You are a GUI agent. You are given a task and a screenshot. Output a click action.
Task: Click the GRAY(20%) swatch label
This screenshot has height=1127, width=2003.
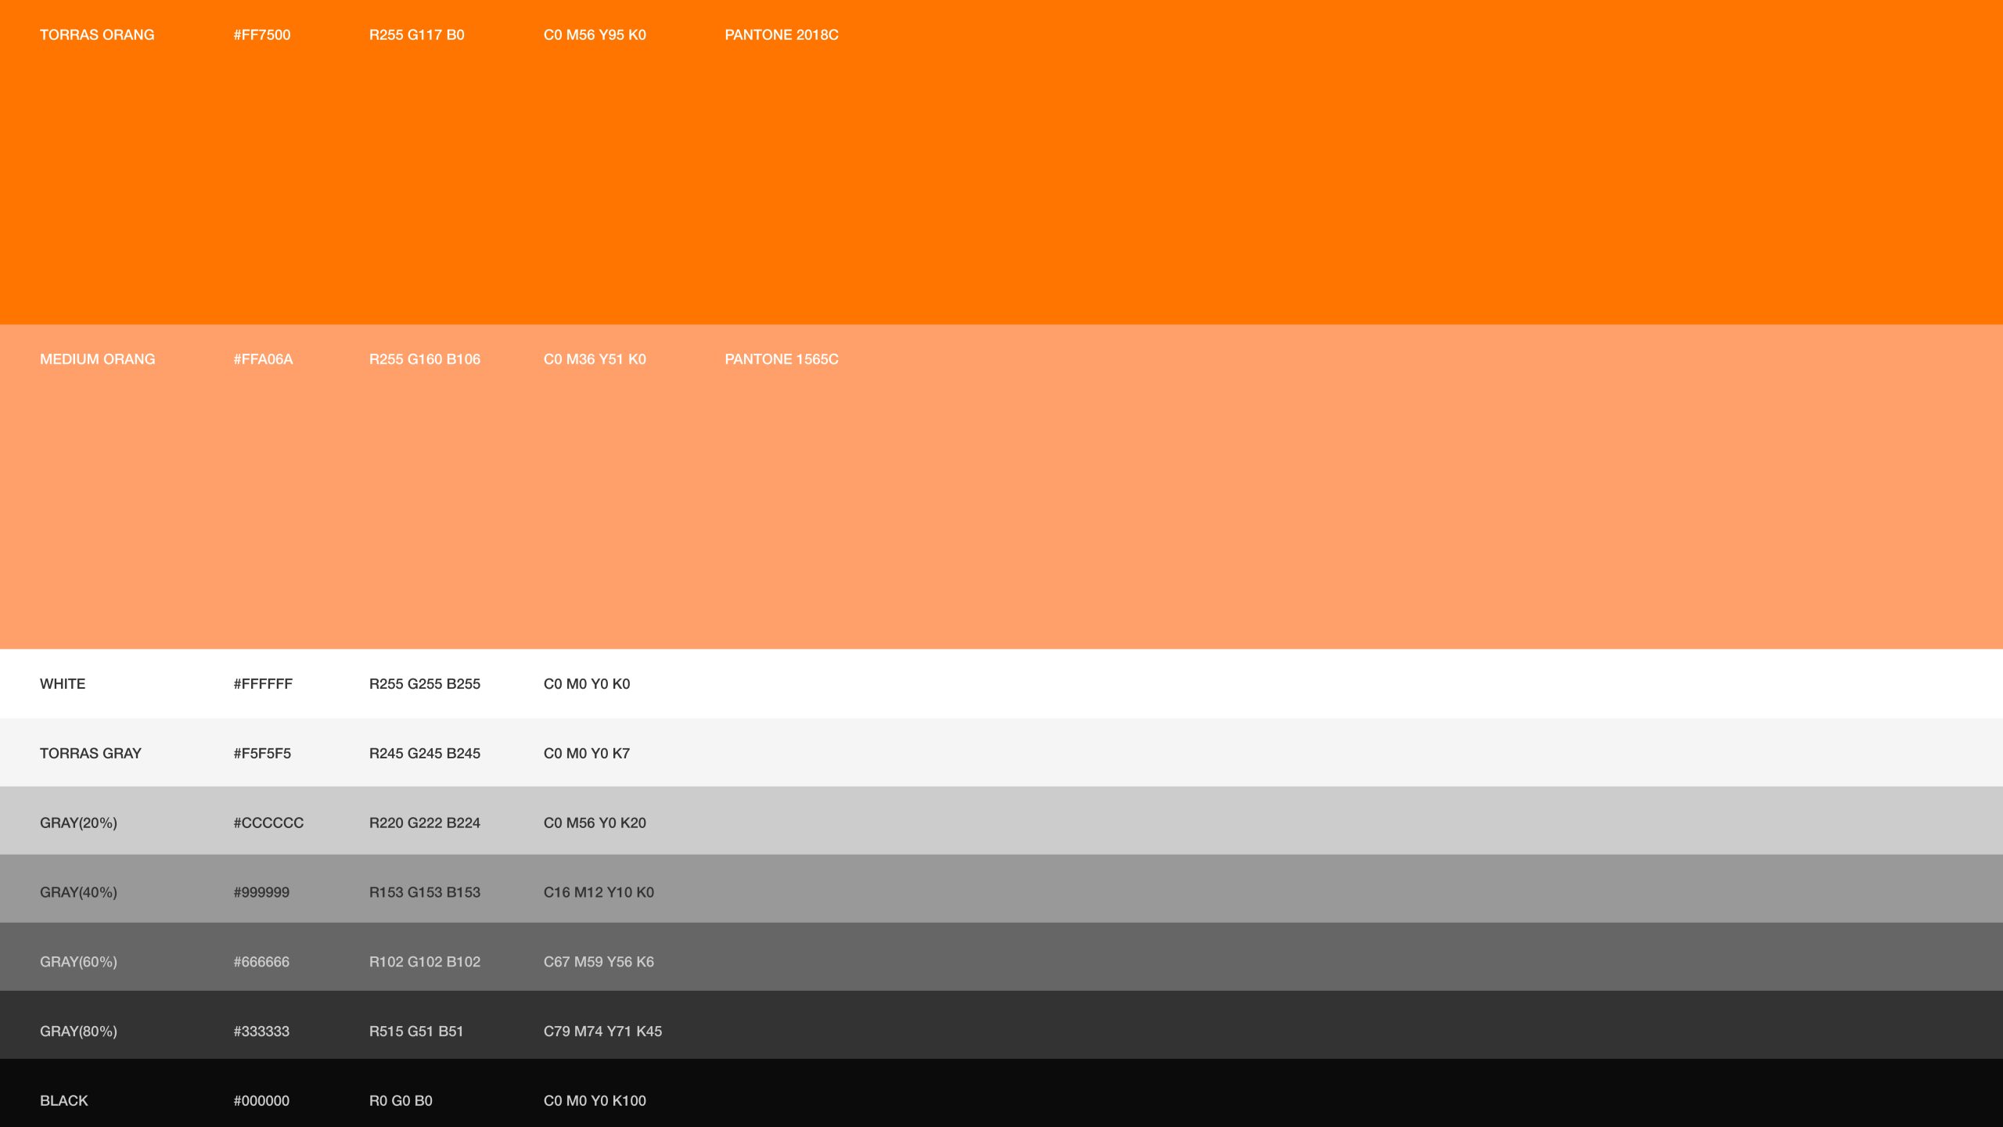click(x=78, y=823)
